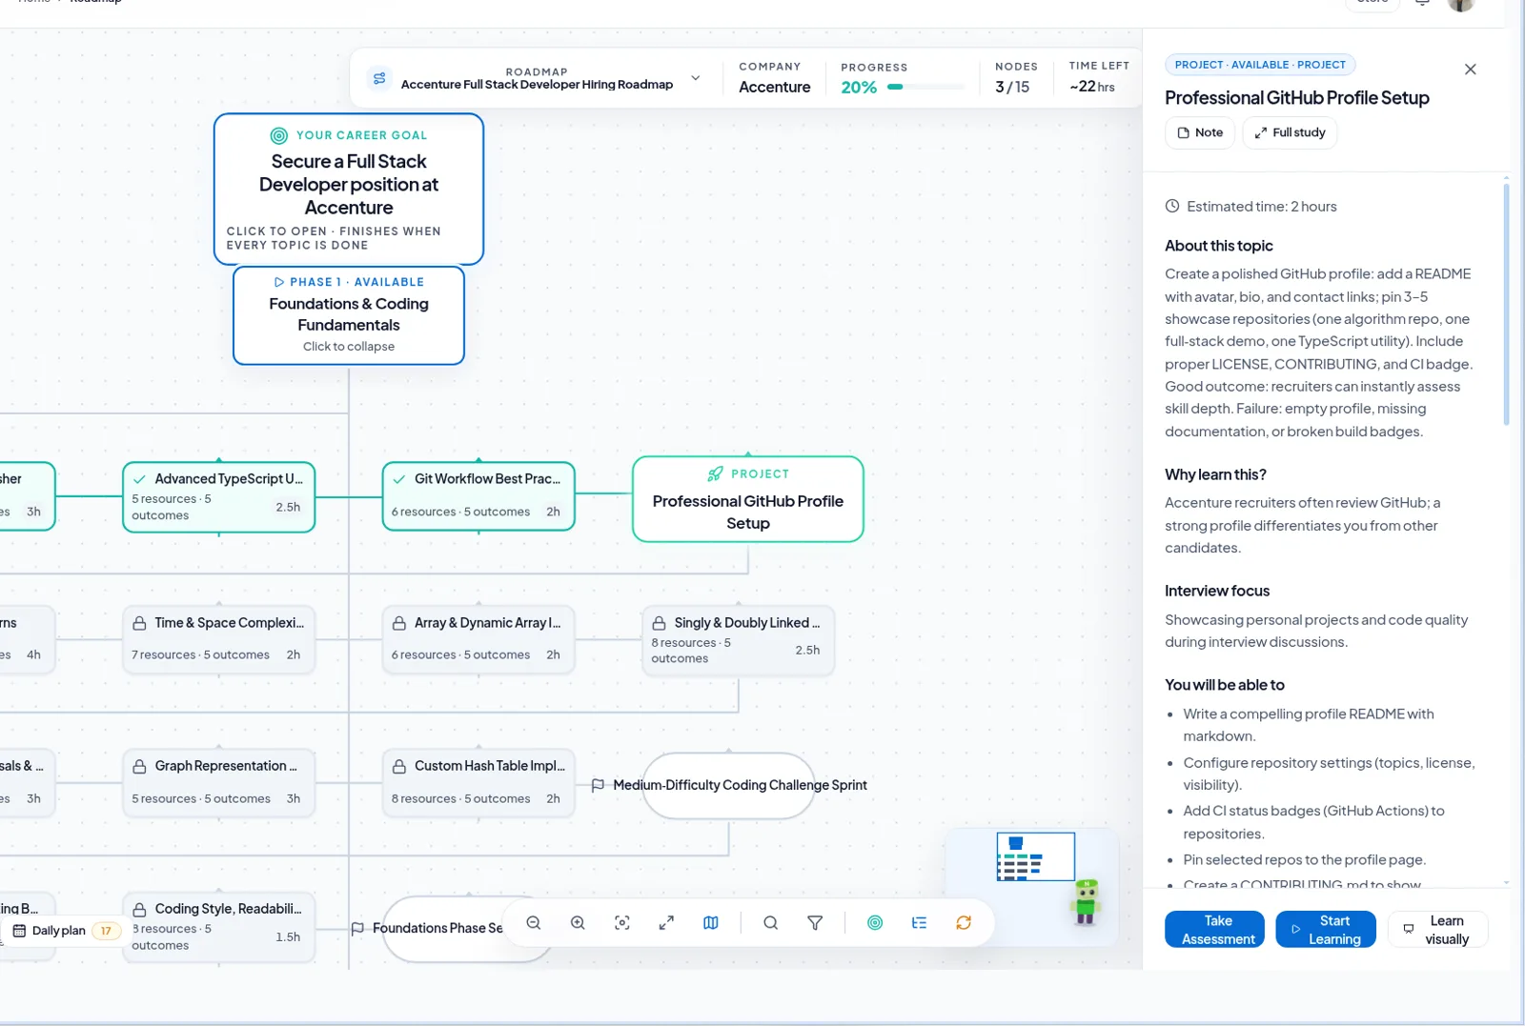Click the detail panel scrollbar
Viewport: 1525px width, 1026px height.
tap(1506, 305)
